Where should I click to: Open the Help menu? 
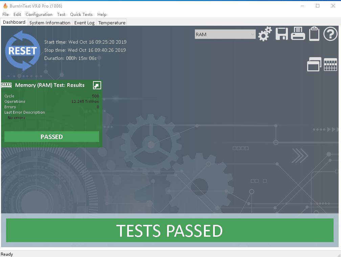(102, 14)
